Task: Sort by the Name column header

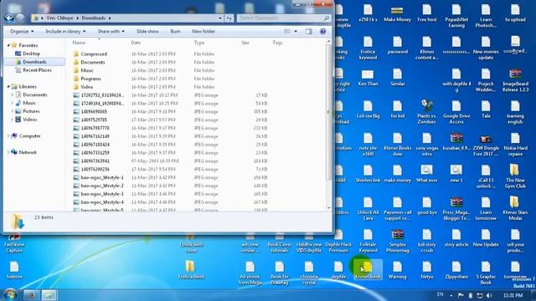Action: click(79, 43)
